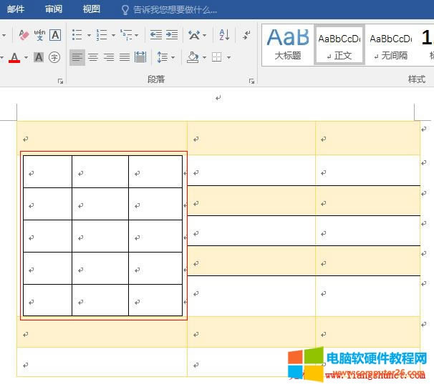Click the bottom-right cell of nested table
The height and width of the screenshot is (387, 434).
click(x=155, y=300)
